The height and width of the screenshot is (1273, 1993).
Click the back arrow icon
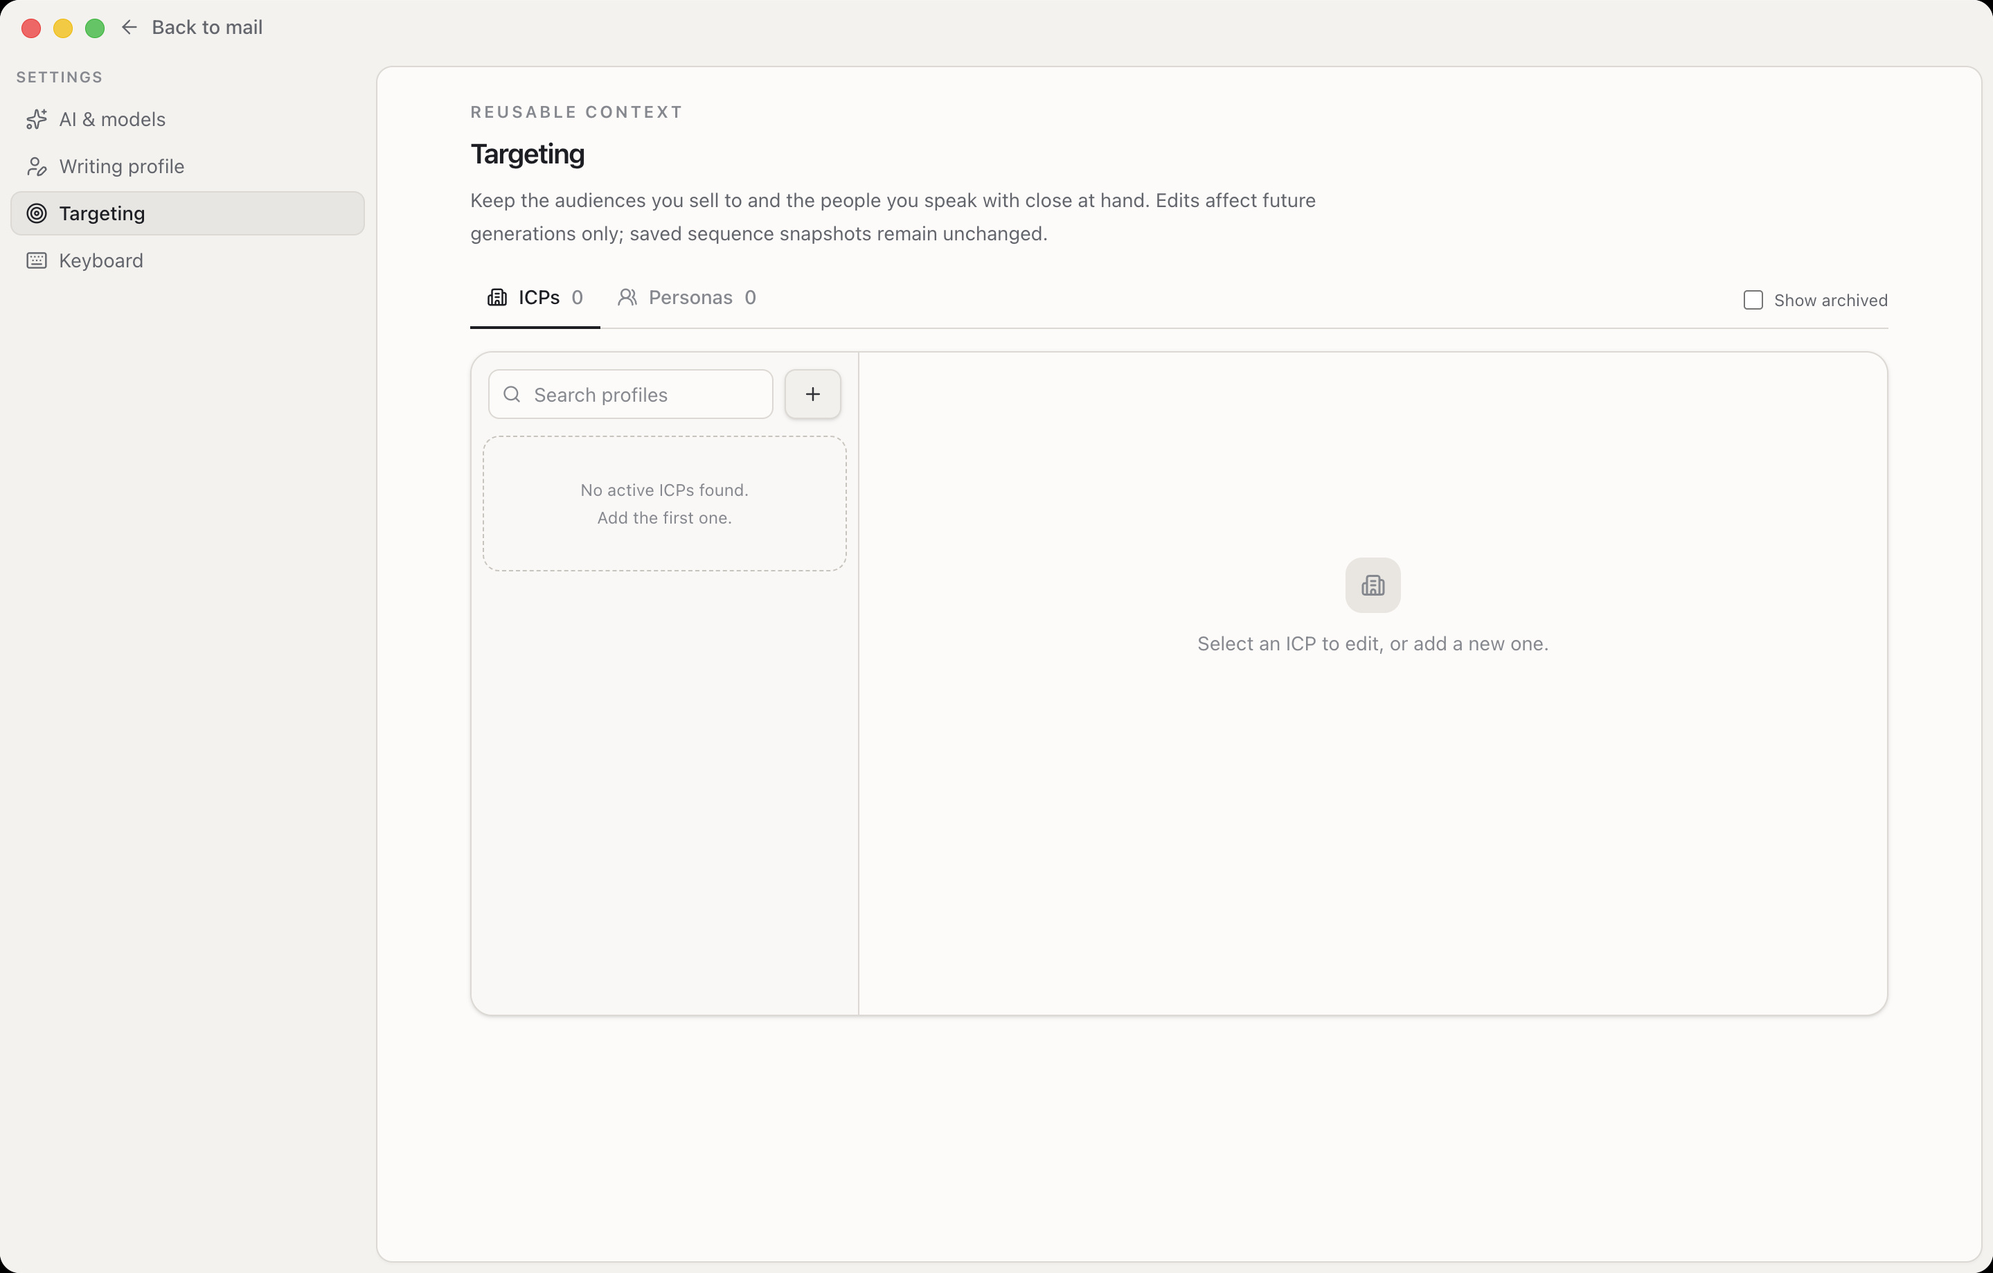[129, 27]
